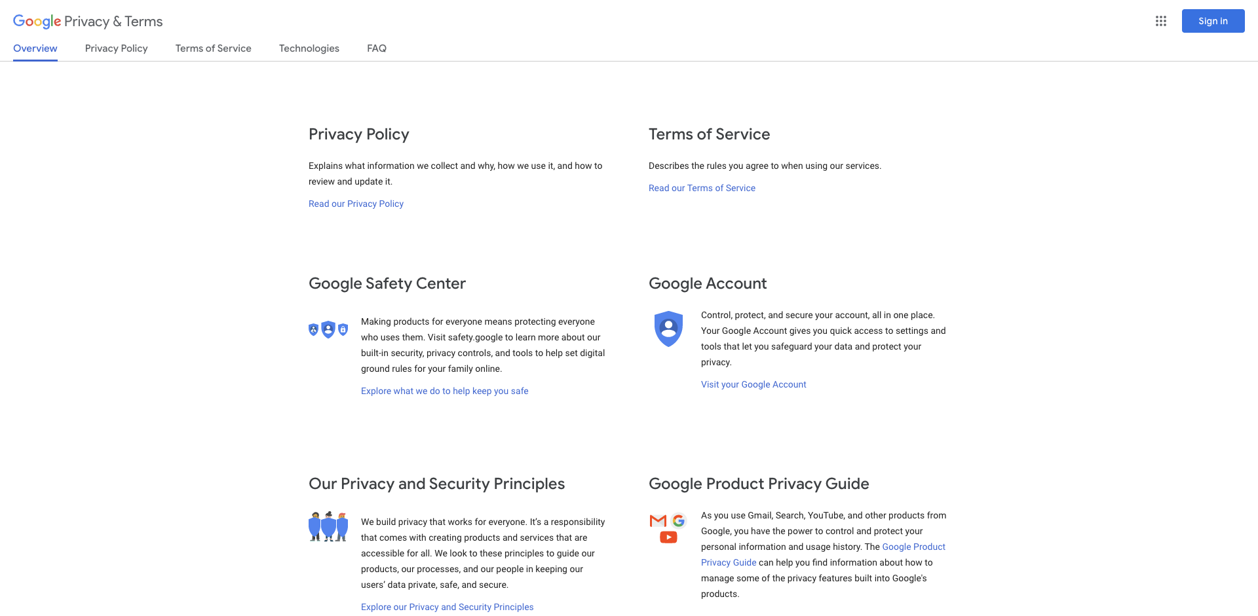The height and width of the screenshot is (616, 1258).
Task: Follow 'Read our Terms of Service' link
Action: pos(702,188)
